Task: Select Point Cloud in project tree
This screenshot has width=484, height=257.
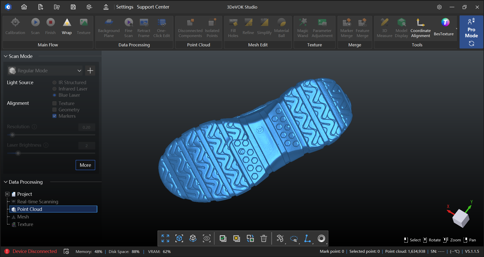Action: pyautogui.click(x=53, y=209)
